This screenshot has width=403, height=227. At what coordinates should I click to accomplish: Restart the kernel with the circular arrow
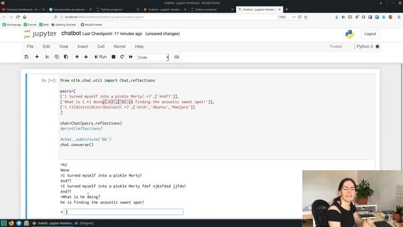click(122, 57)
